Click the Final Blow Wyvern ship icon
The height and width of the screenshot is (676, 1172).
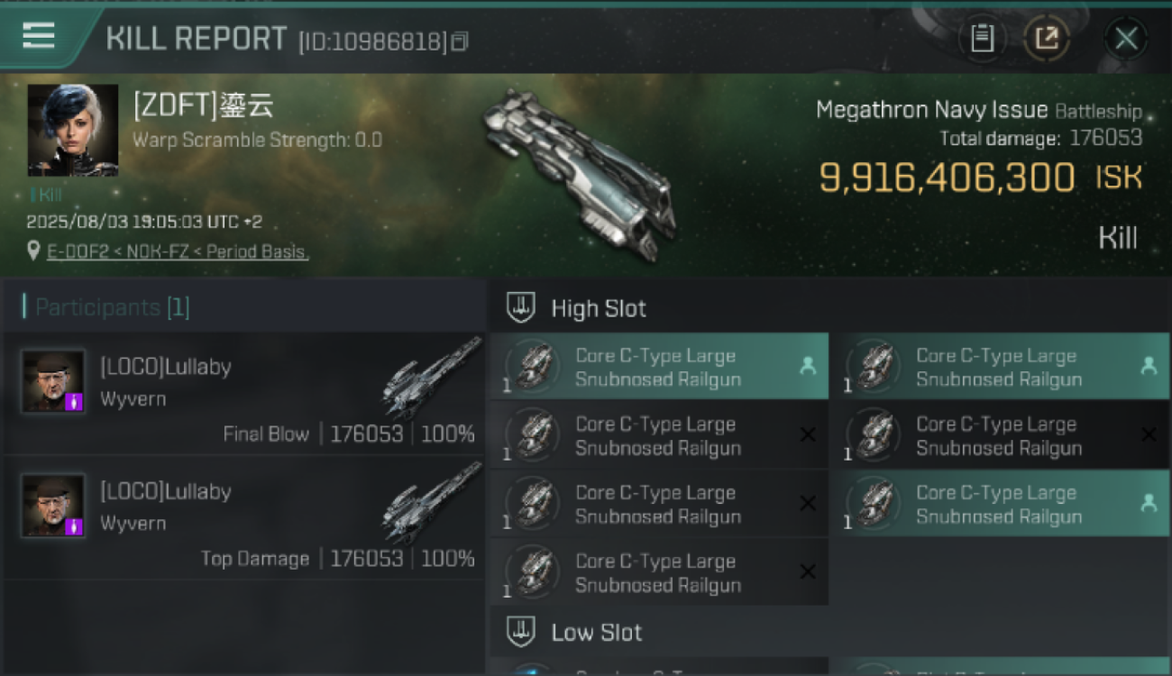click(432, 379)
